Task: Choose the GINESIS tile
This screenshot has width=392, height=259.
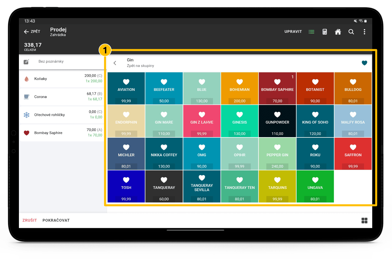Action: tap(240, 121)
